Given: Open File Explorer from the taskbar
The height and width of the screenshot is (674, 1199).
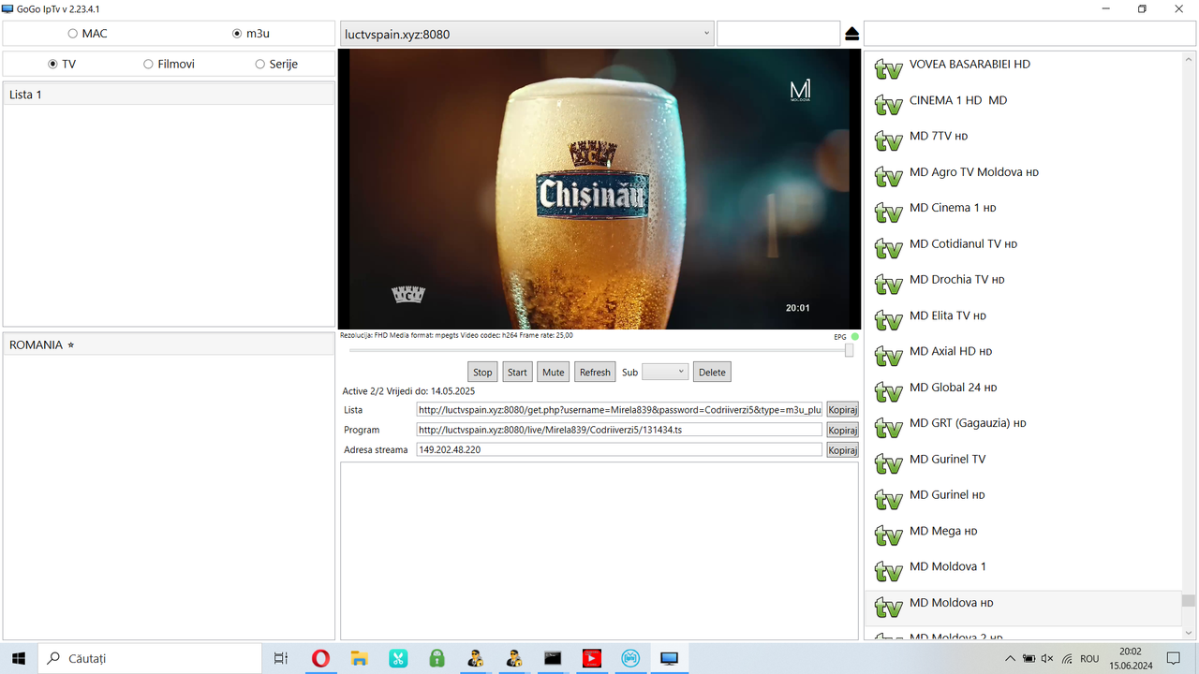Looking at the screenshot, I should (x=360, y=658).
